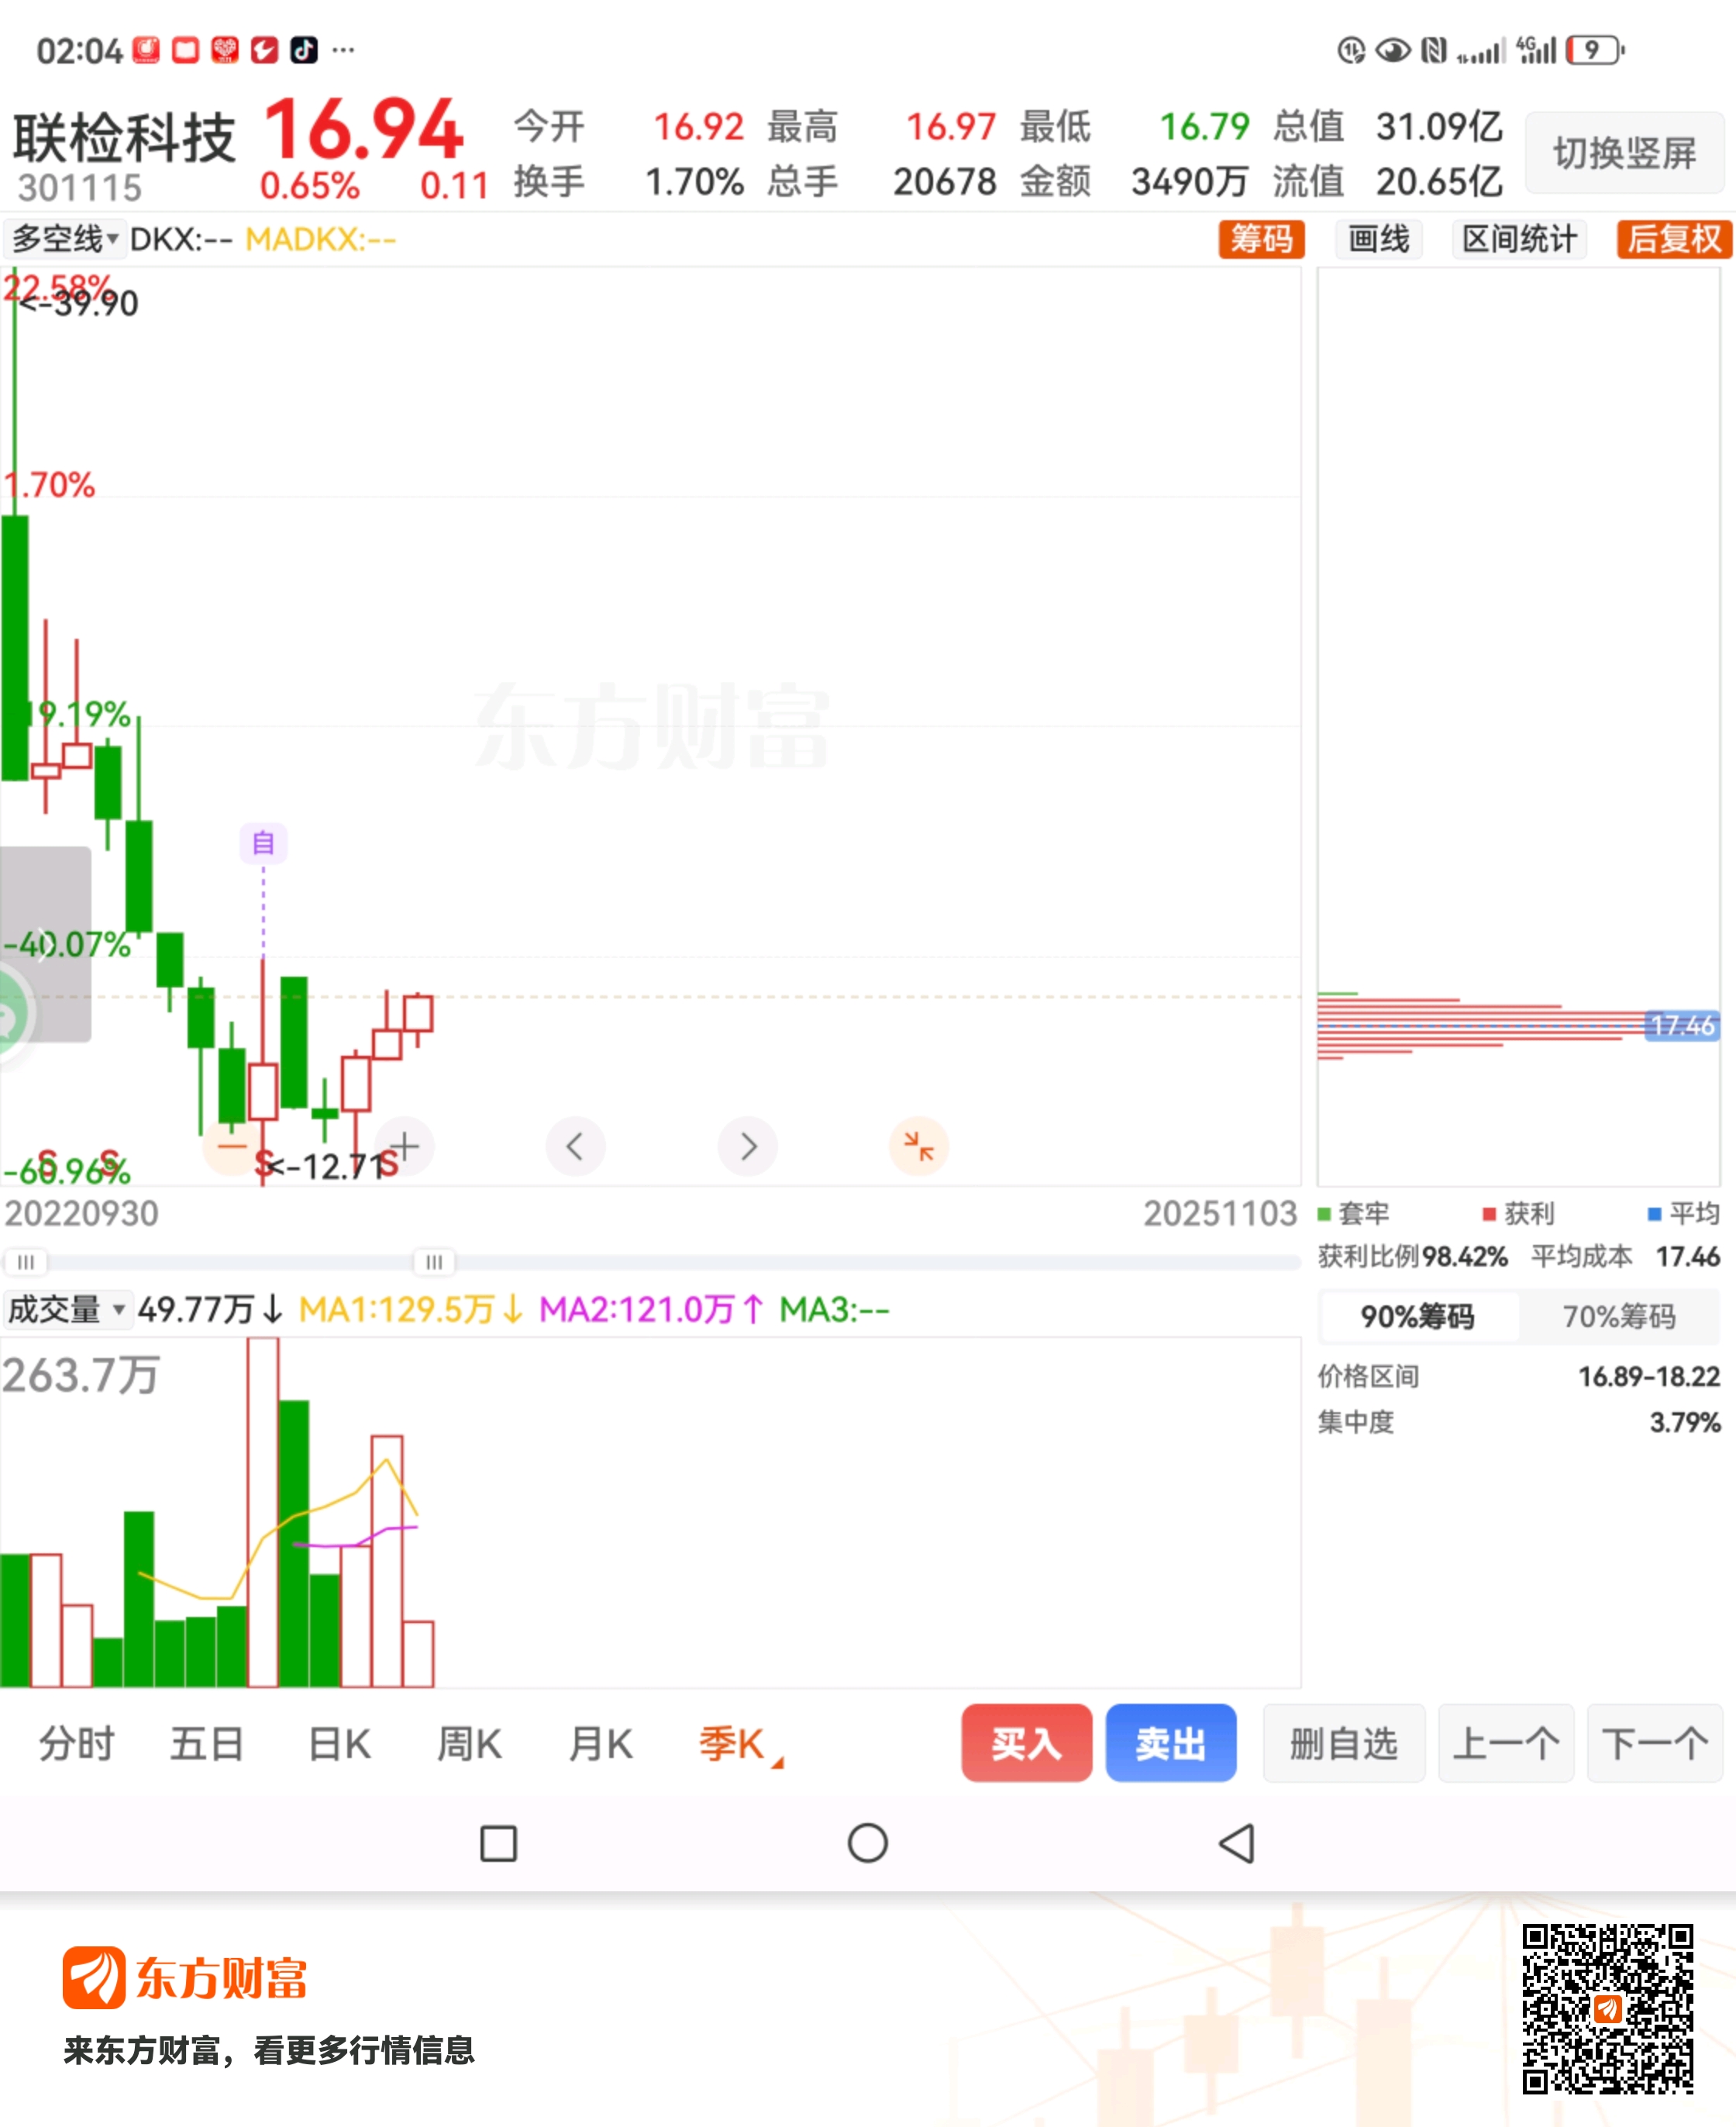
Task: Click the right handle of date range slider
Action: pyautogui.click(x=434, y=1262)
